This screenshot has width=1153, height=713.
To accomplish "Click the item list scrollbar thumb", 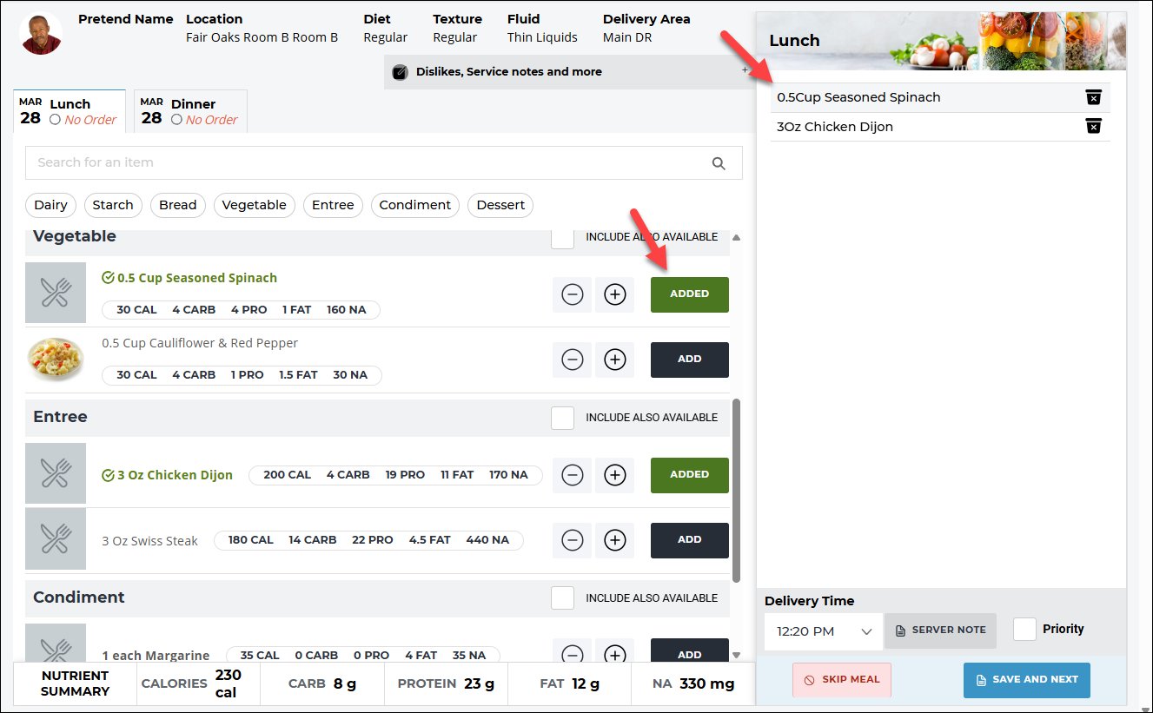I will coord(738,491).
